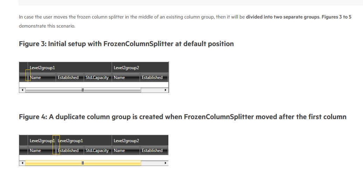Click the frozen Name column header in Figure 4
Image resolution: width=363 pixels, height=175 pixels.
coord(35,151)
